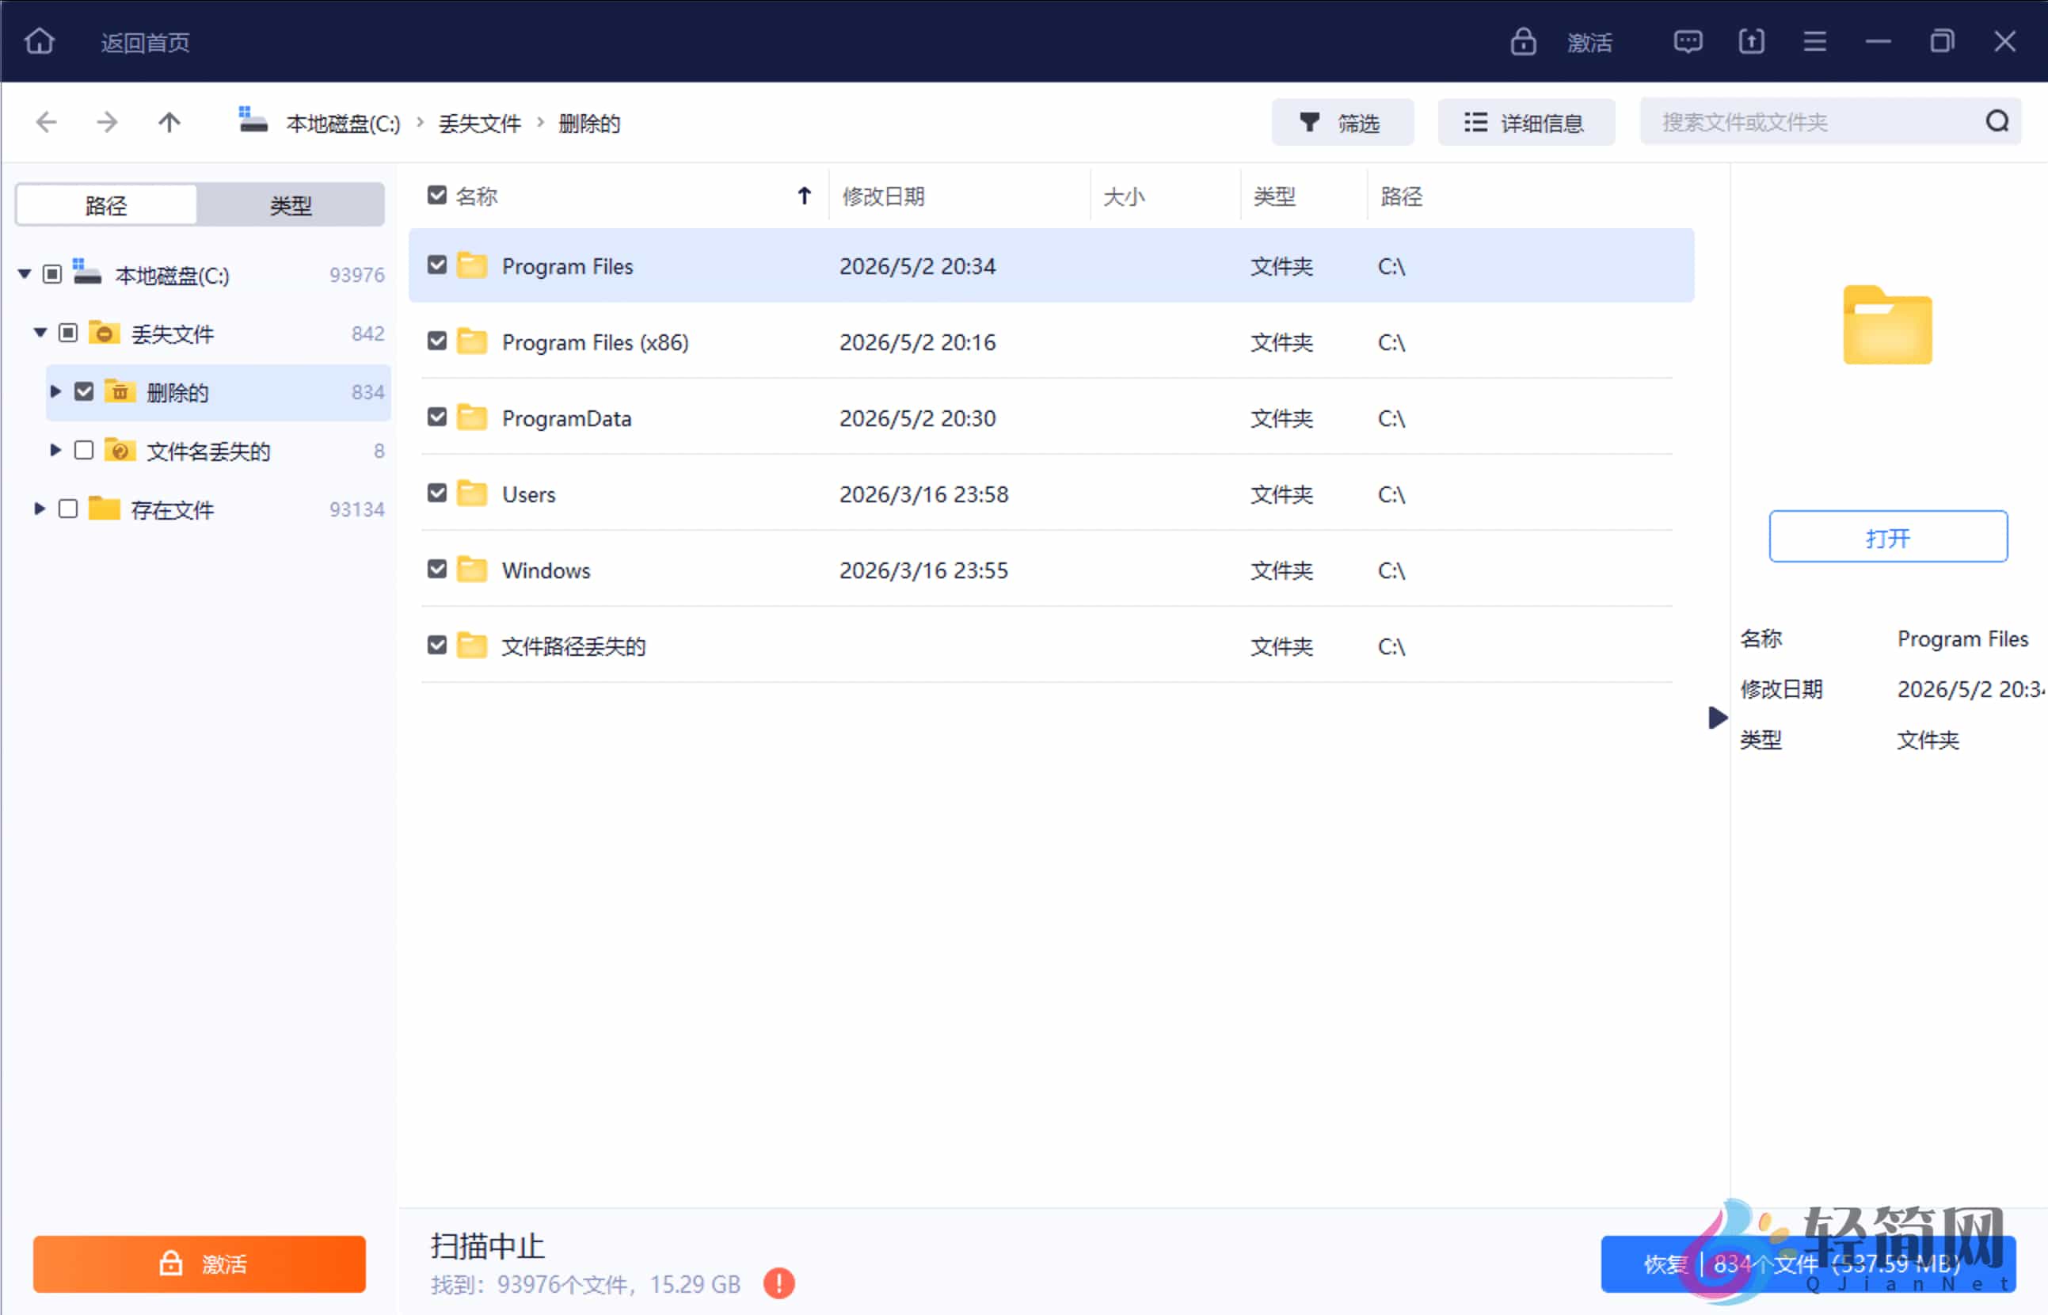Click the large folder preview thumbnail

coord(1887,326)
